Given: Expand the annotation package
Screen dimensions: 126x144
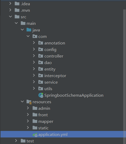Looking at the screenshot, I should pyautogui.click(x=34, y=43).
